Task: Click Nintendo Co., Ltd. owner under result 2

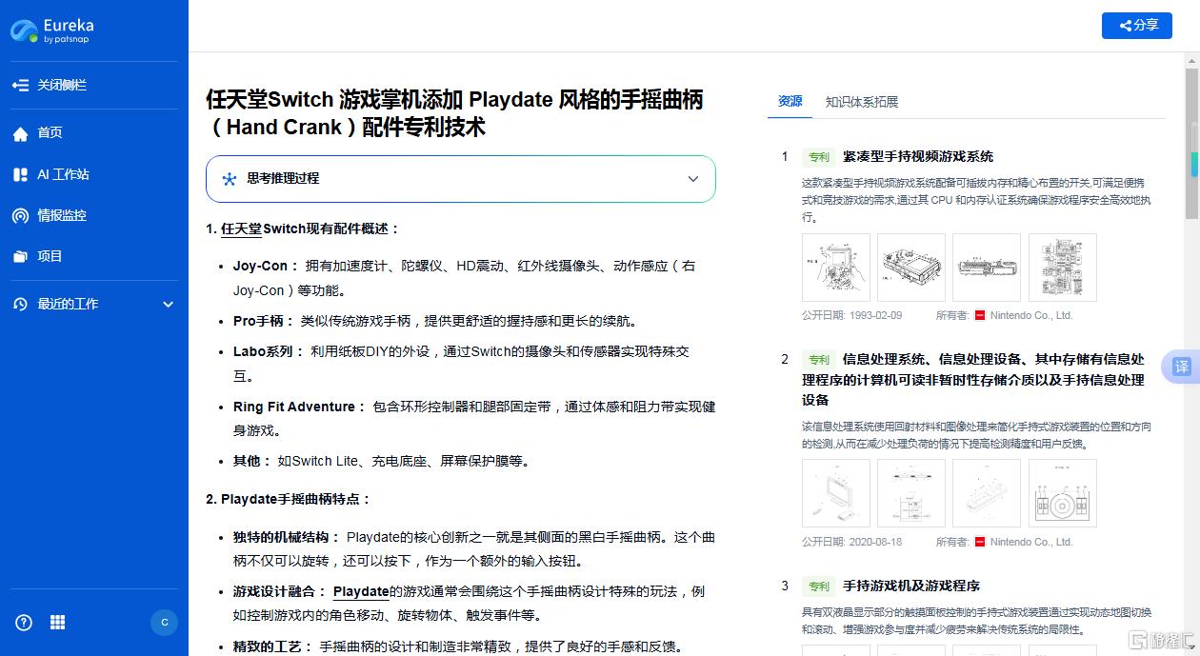Action: coord(1031,542)
